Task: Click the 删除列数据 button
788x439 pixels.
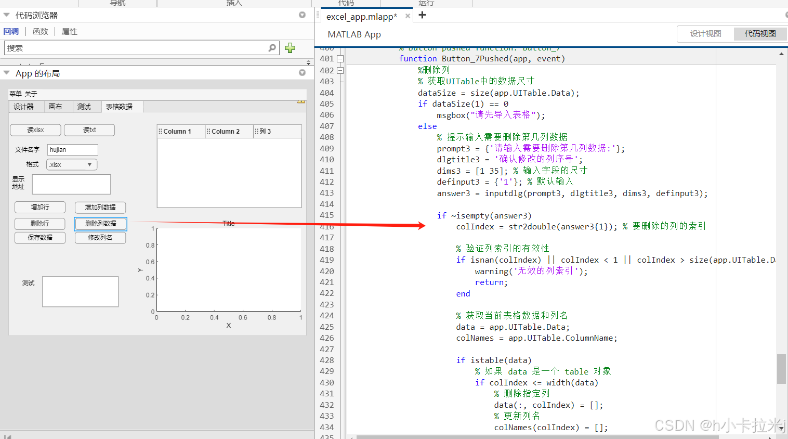Action: tap(100, 224)
